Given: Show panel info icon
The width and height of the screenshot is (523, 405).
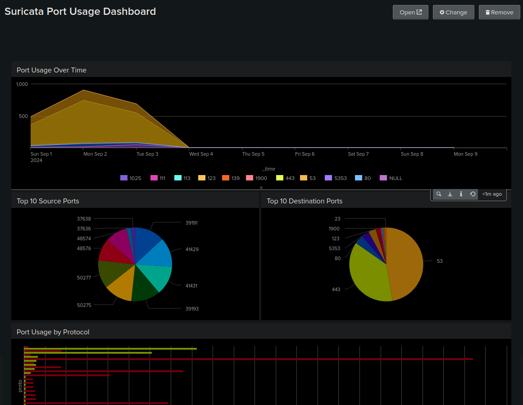Looking at the screenshot, I should pos(461,194).
